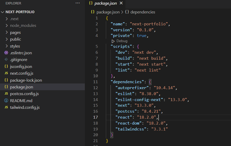Click the "next dev" script value
The height and width of the screenshot is (146, 231).
point(144,52)
